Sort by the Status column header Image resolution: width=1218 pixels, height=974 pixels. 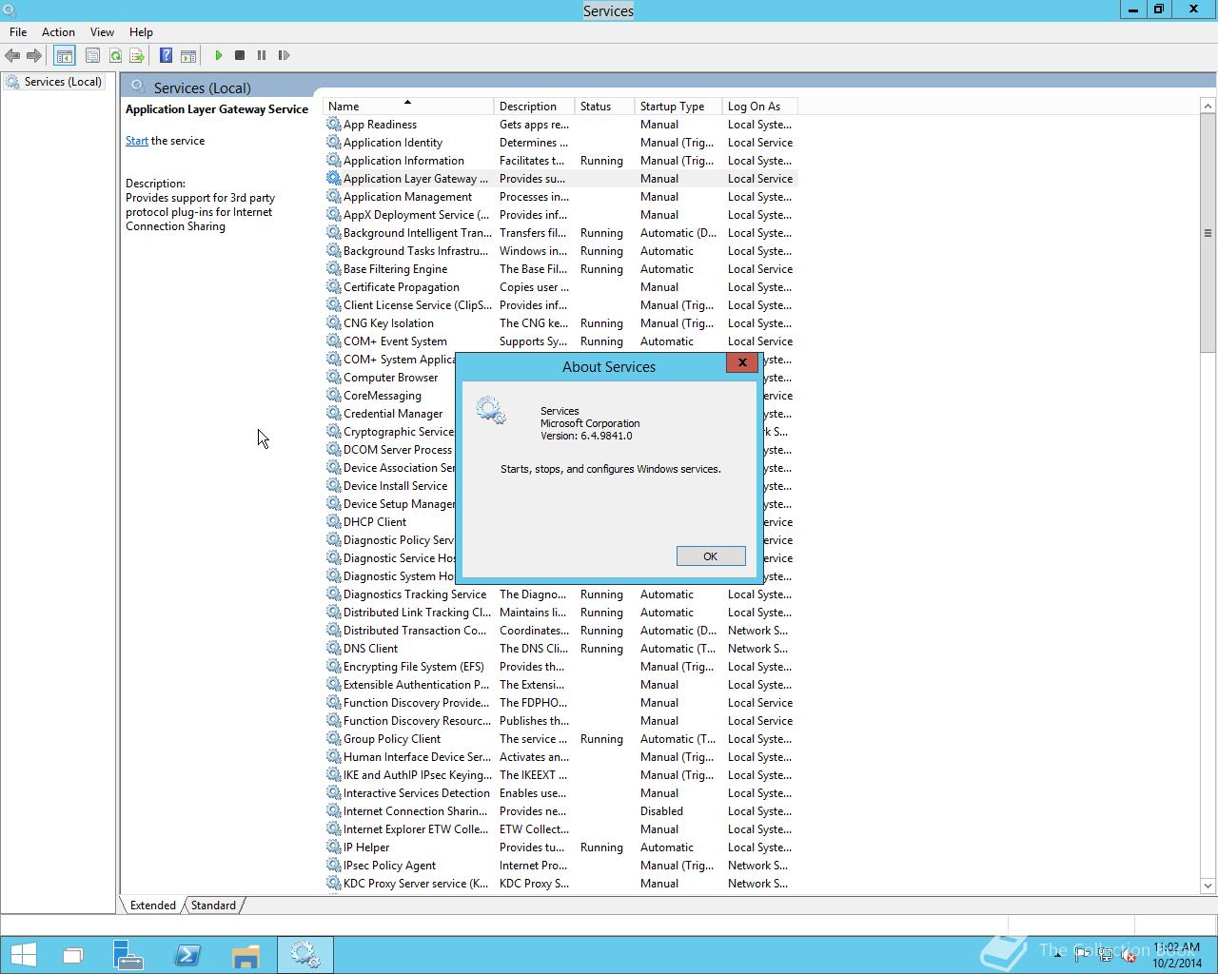[604, 107]
